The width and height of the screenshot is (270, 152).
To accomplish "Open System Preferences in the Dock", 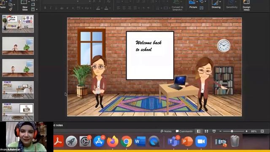I will (x=85, y=141).
